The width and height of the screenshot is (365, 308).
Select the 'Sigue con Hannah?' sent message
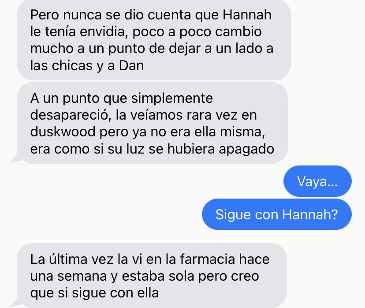pyautogui.click(x=277, y=214)
